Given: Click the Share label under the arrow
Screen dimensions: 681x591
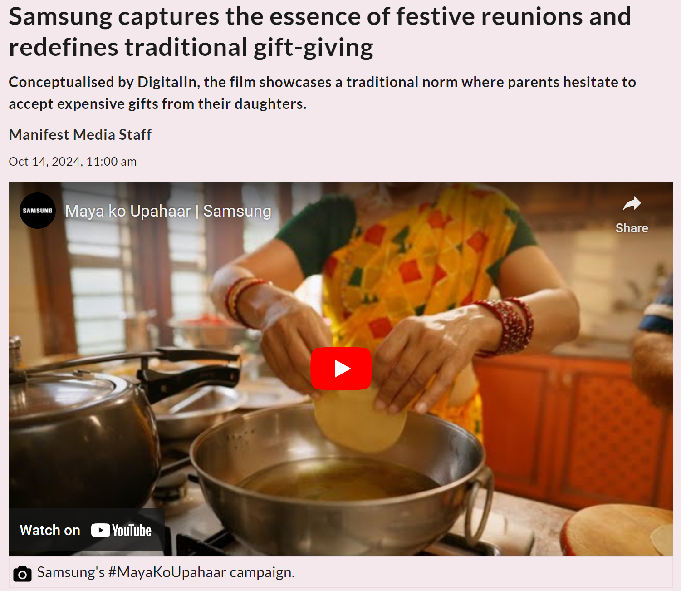Looking at the screenshot, I should click(x=632, y=228).
